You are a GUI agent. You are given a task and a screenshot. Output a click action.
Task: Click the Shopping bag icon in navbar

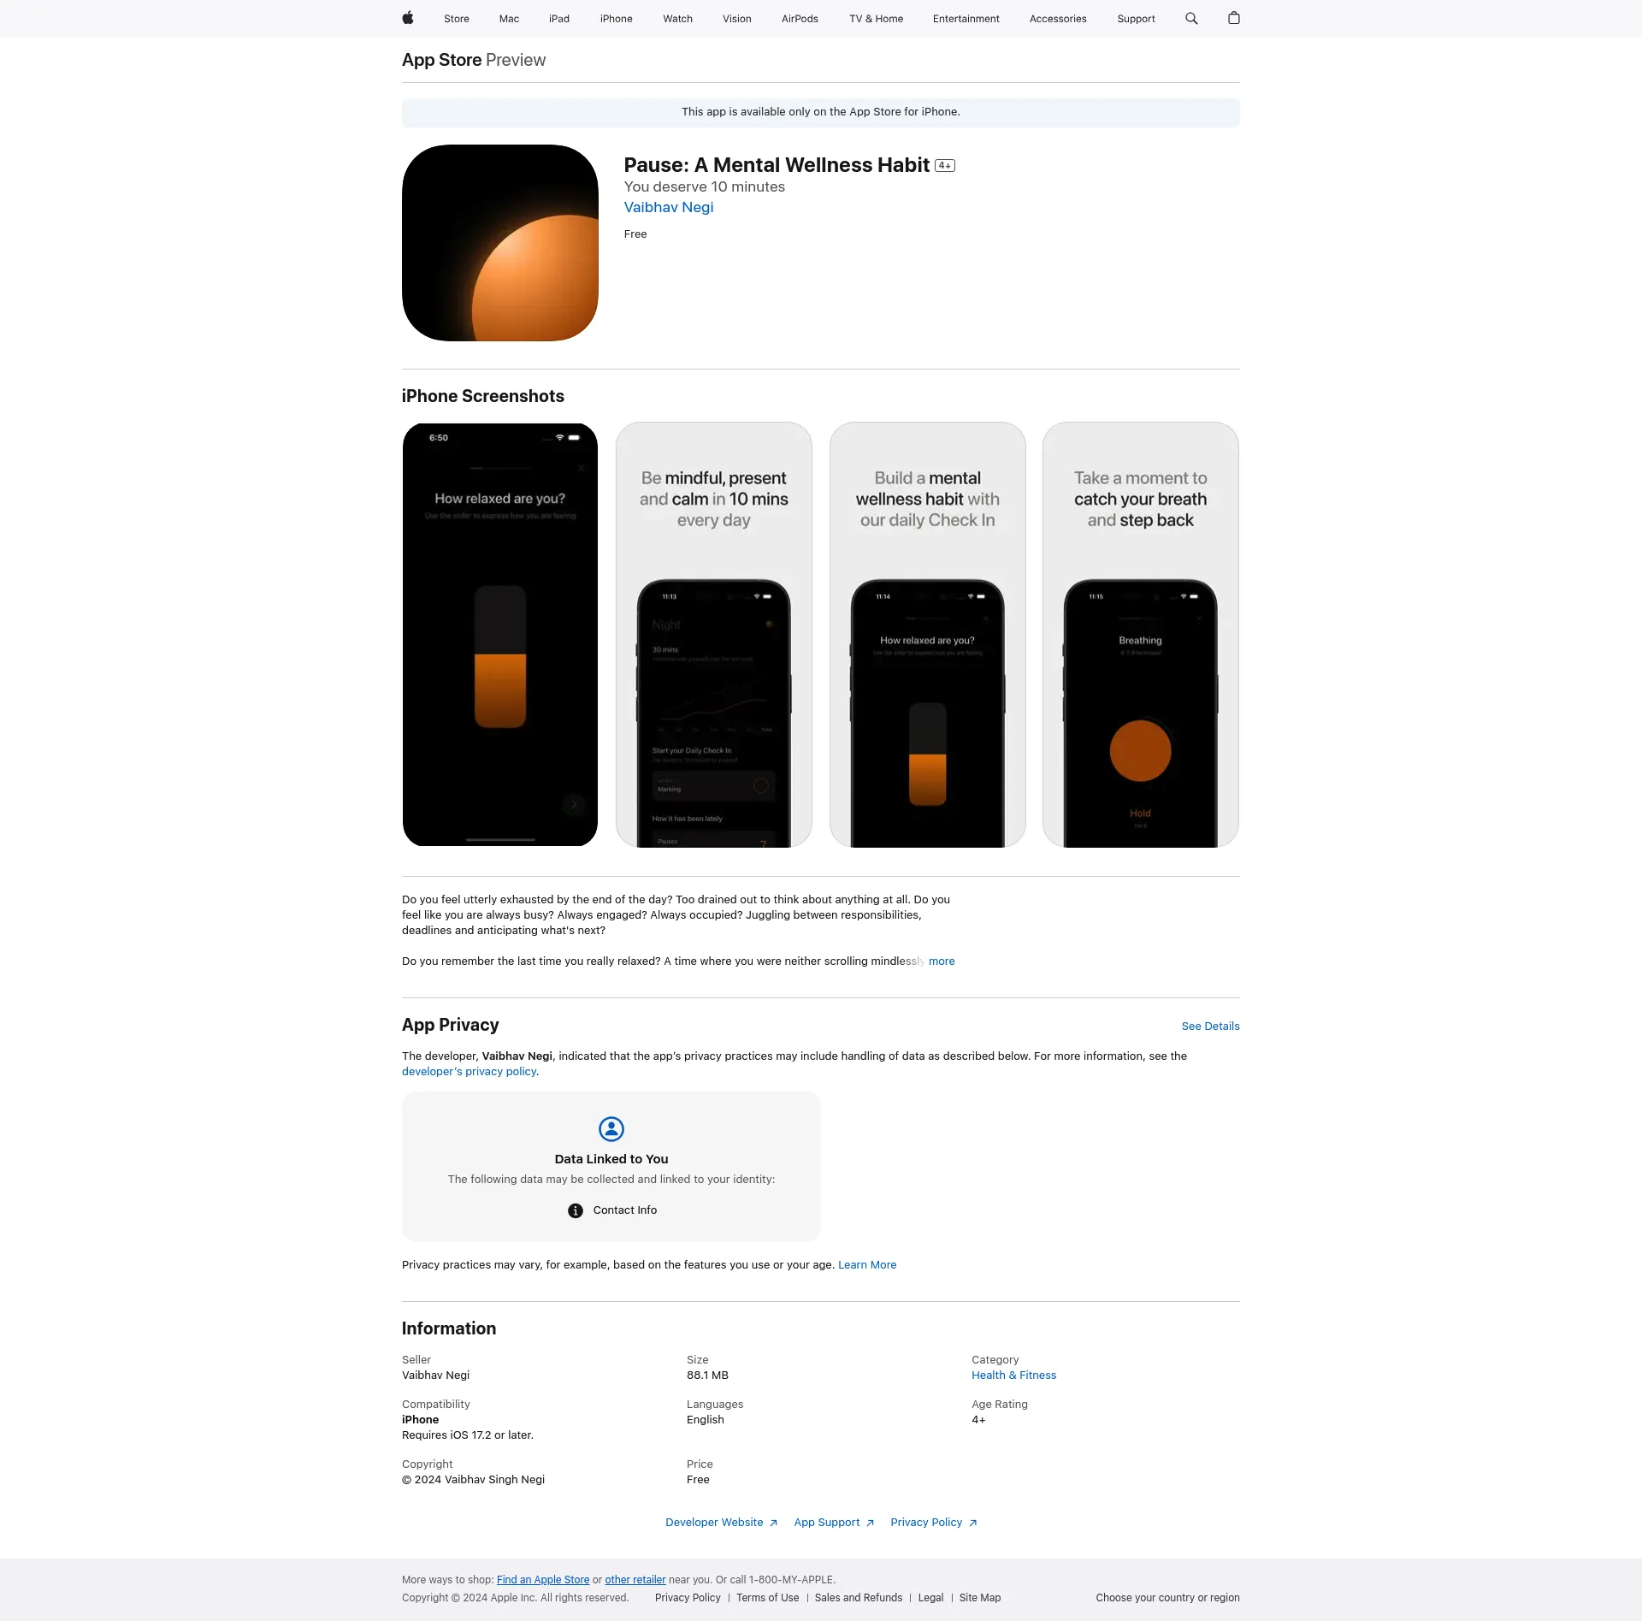1234,18
